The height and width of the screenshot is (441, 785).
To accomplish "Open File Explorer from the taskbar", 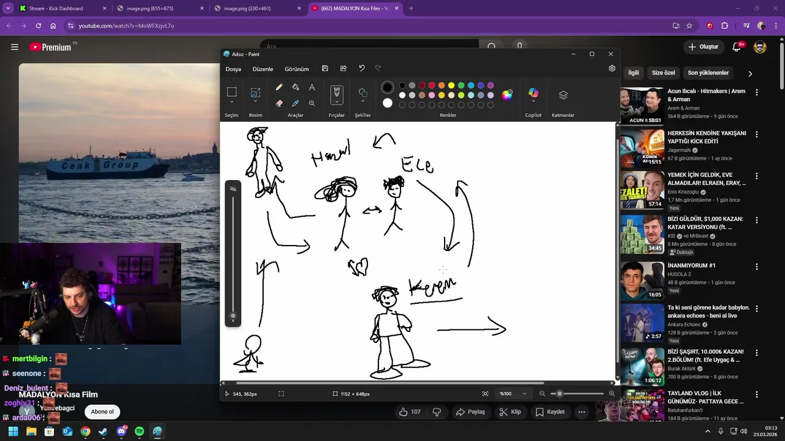I will pyautogui.click(x=31, y=431).
